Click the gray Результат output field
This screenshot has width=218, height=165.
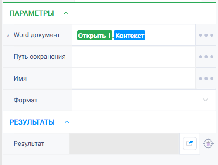[x=124, y=144]
